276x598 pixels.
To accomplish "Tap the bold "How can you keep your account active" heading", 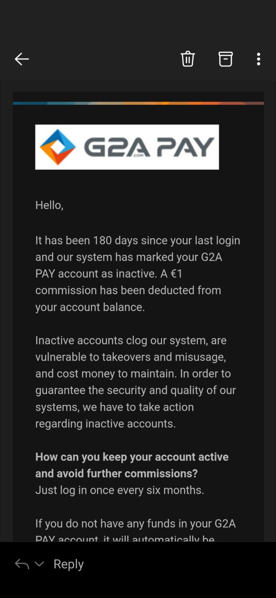I will point(132,457).
